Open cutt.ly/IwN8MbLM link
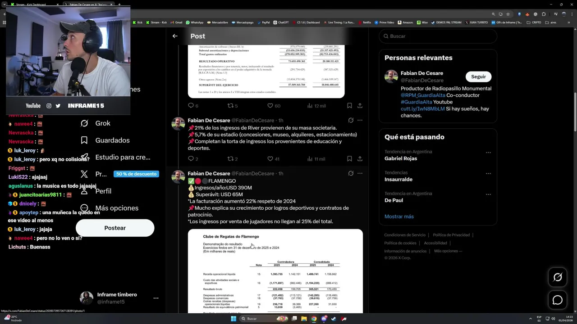 [x=423, y=109]
